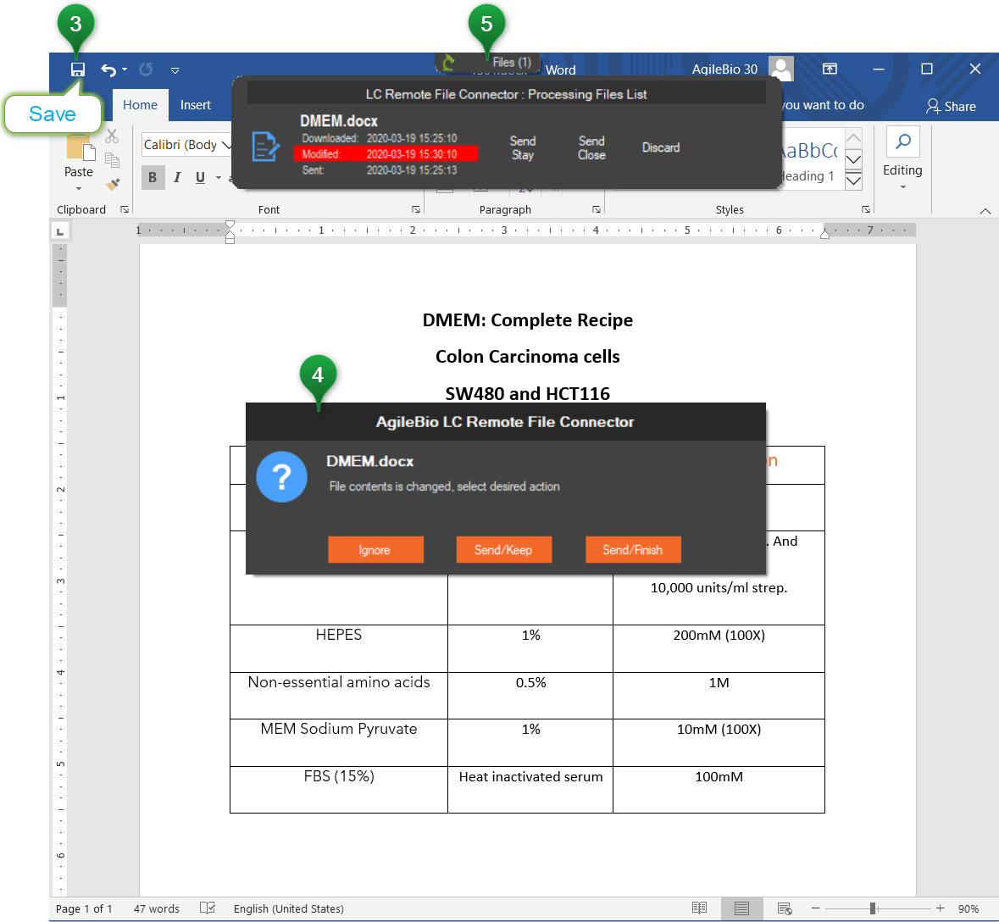The image size is (999, 922).
Task: Open the Styles pane launcher
Action: click(866, 209)
